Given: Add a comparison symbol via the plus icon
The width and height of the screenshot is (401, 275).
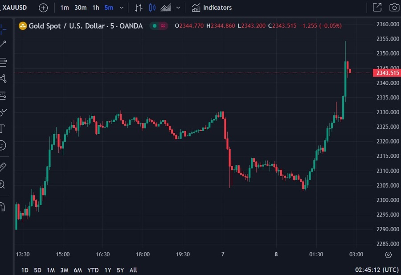Looking at the screenshot, I should (x=42, y=8).
